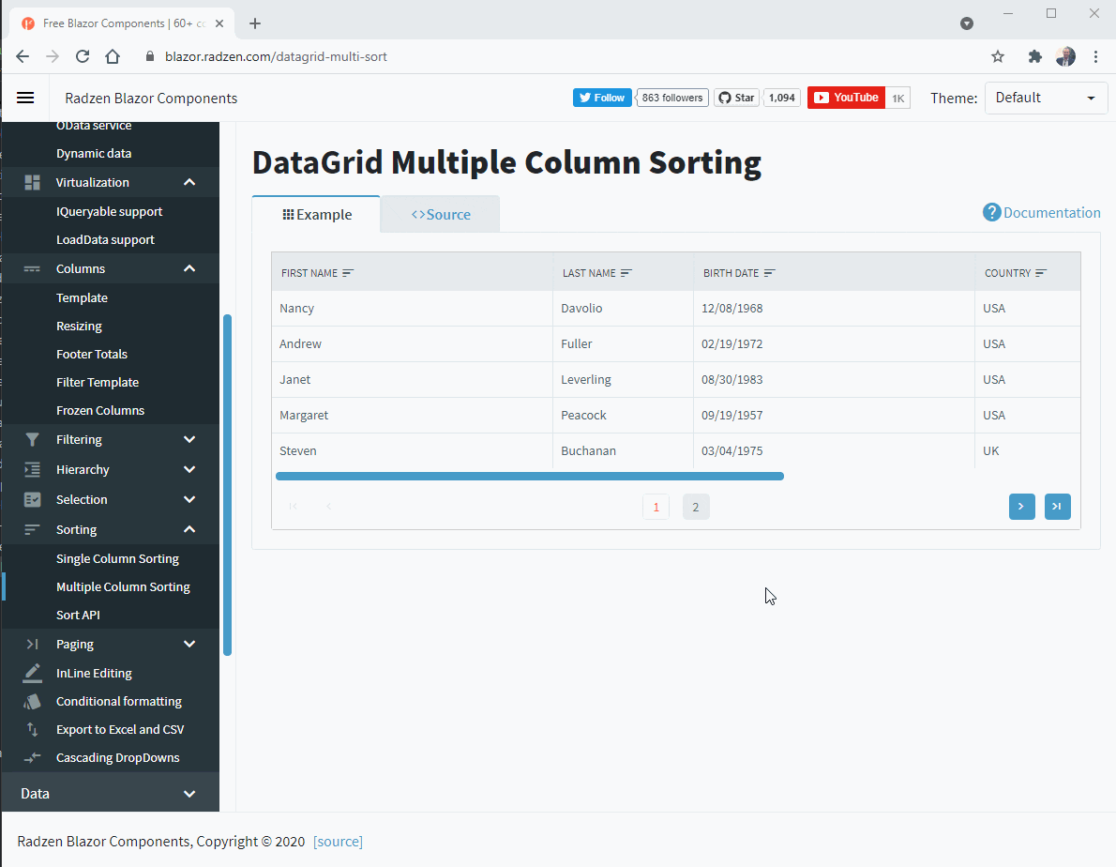1116x867 pixels.
Task: Click the Last Name sort icon
Action: pos(626,273)
